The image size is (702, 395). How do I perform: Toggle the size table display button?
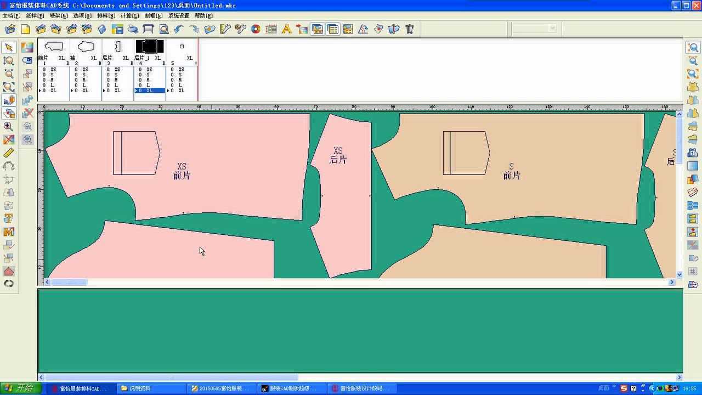[332, 29]
